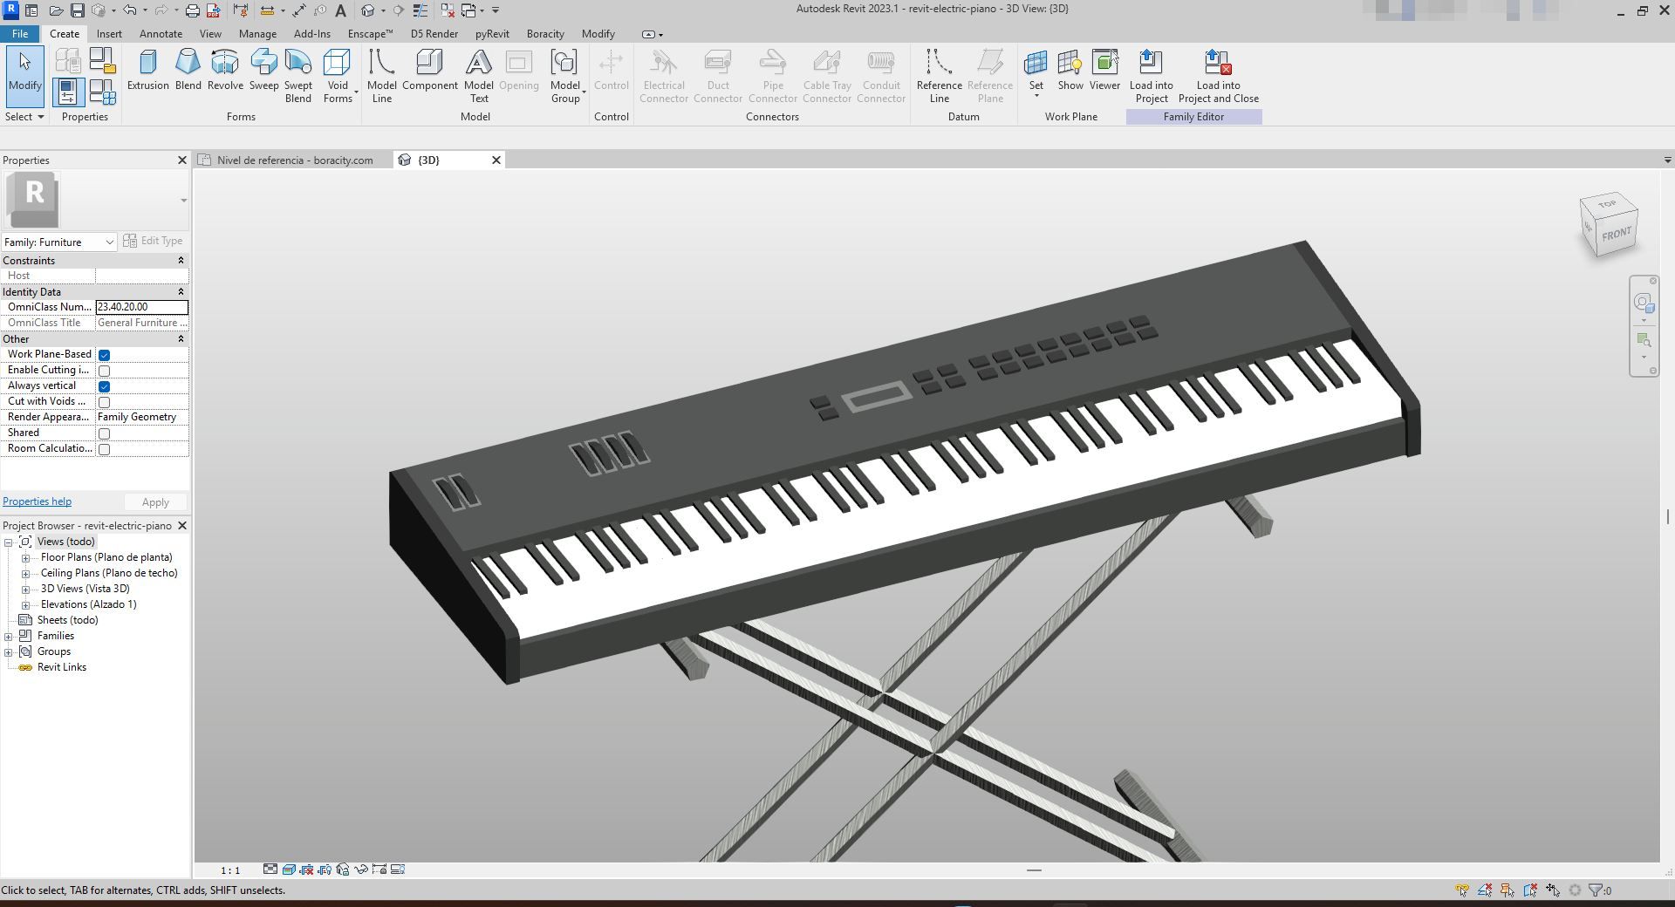This screenshot has width=1675, height=907.
Task: Save the file from quick access toolbar
Action: tap(78, 10)
